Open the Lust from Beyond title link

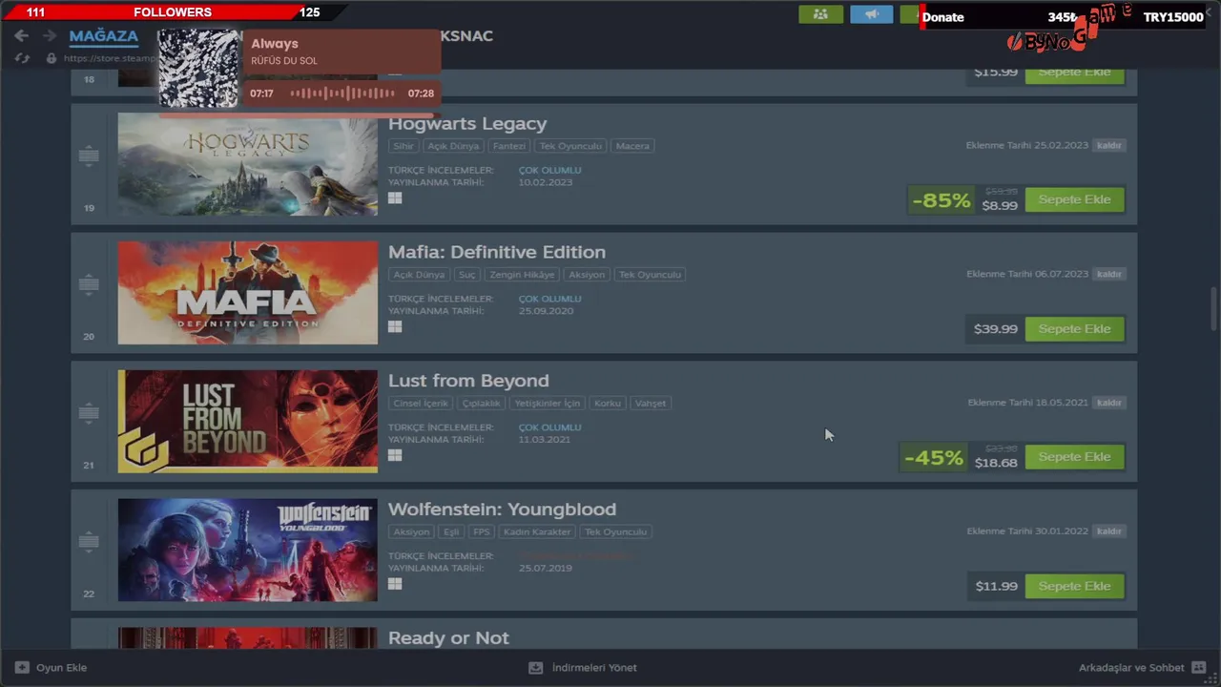tap(468, 381)
